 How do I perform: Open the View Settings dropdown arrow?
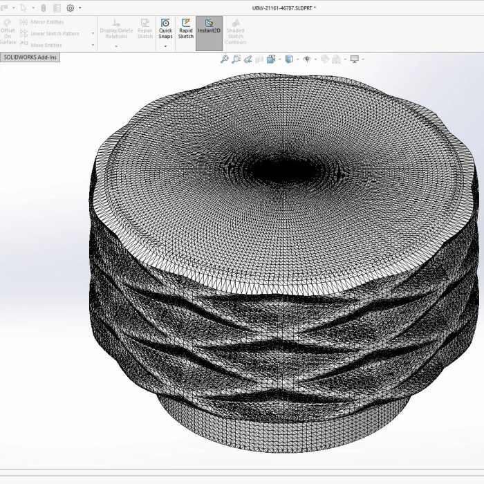(363, 59)
